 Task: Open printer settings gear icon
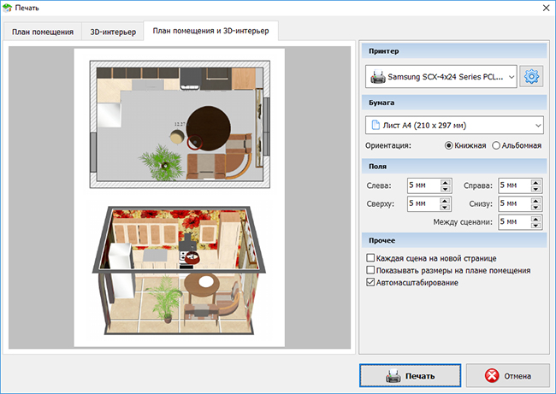coord(531,76)
